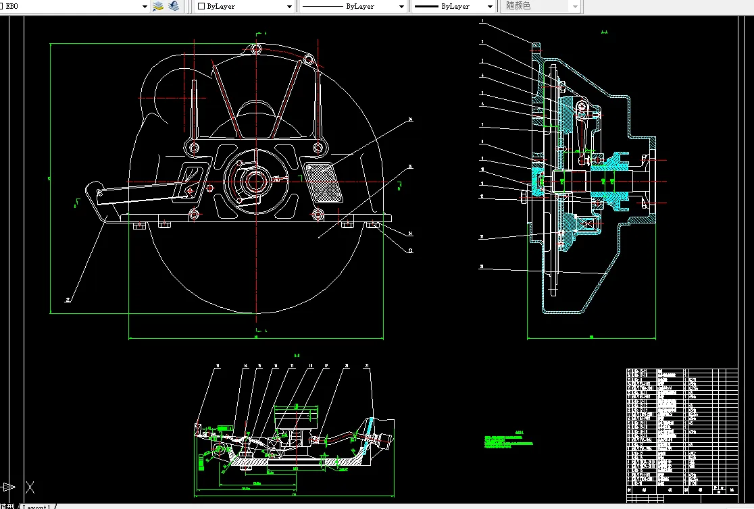Click the Layer Previous icon
Image resolution: width=754 pixels, height=509 pixels.
coord(174,6)
